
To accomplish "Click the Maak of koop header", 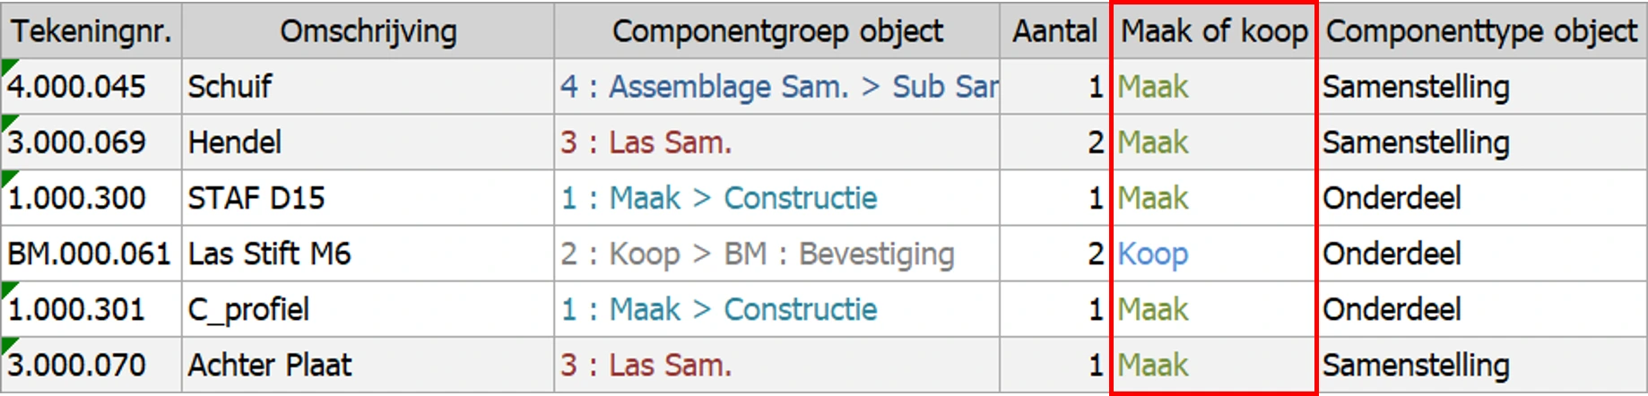I will click(x=1214, y=31).
